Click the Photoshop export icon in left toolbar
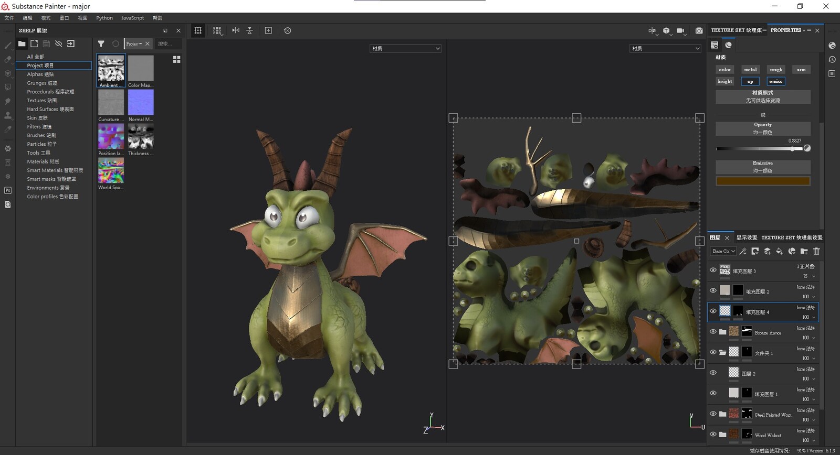This screenshot has width=840, height=455. point(8,190)
